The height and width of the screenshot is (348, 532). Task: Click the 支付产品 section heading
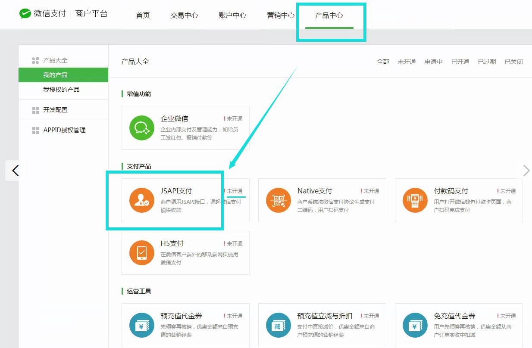point(139,166)
